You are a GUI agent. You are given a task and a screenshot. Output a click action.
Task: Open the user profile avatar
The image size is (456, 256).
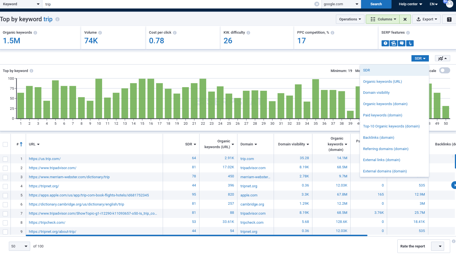pos(450,4)
